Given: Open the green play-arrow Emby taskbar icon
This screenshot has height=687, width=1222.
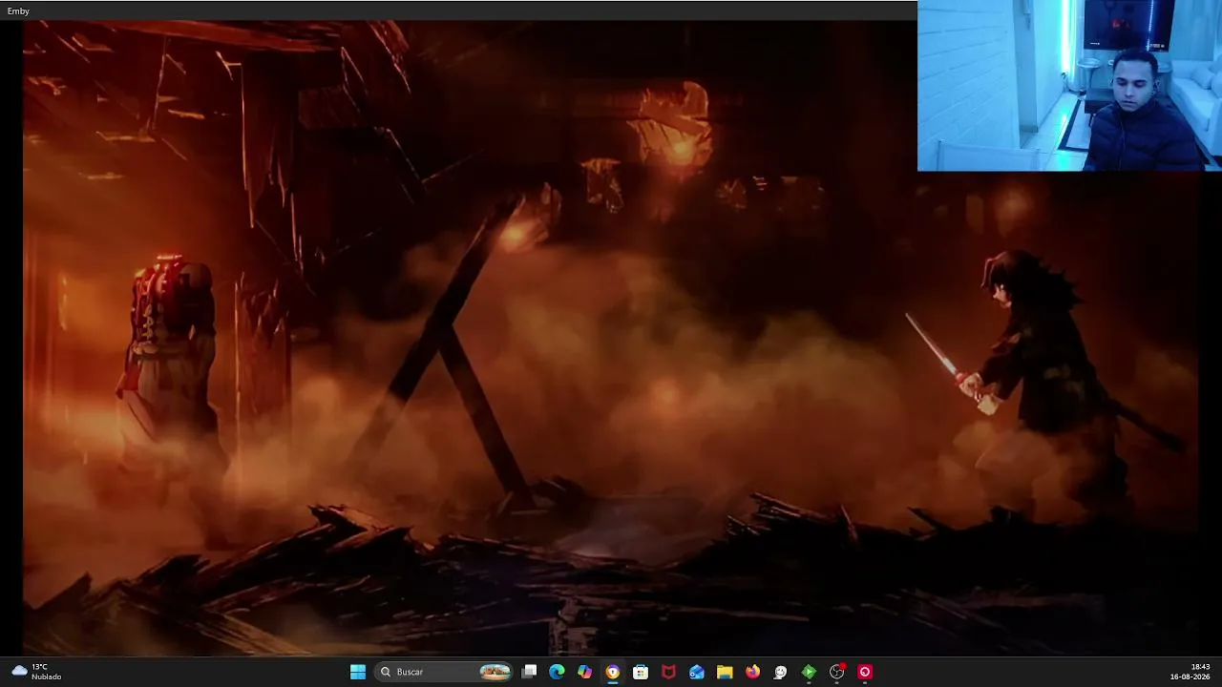Looking at the screenshot, I should coord(809,672).
